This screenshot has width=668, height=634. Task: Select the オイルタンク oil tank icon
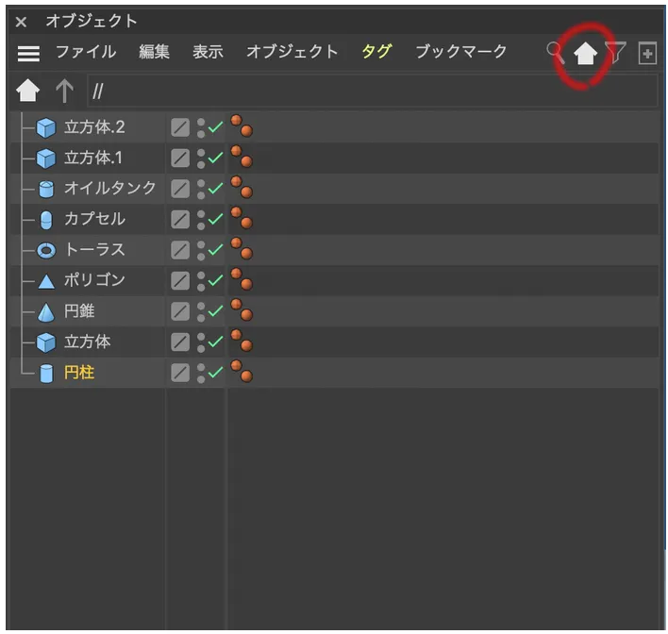46,189
